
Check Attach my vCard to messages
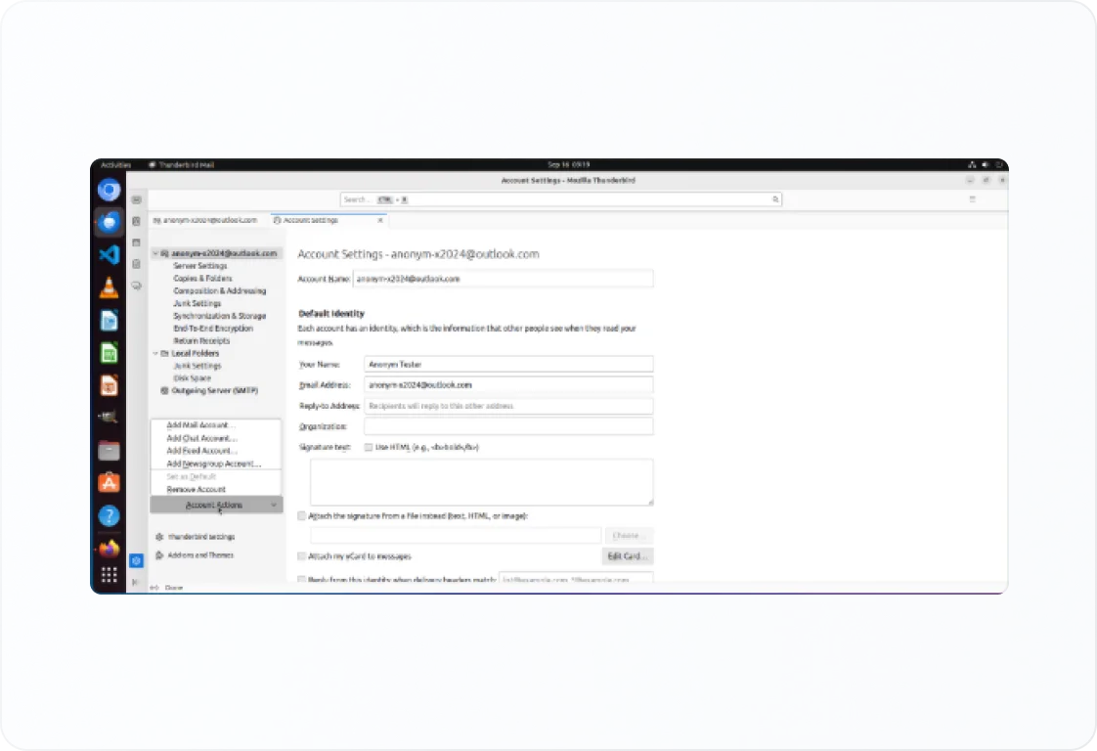(x=301, y=556)
